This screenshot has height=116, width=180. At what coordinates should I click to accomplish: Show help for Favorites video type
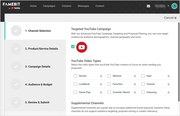tap(135, 84)
